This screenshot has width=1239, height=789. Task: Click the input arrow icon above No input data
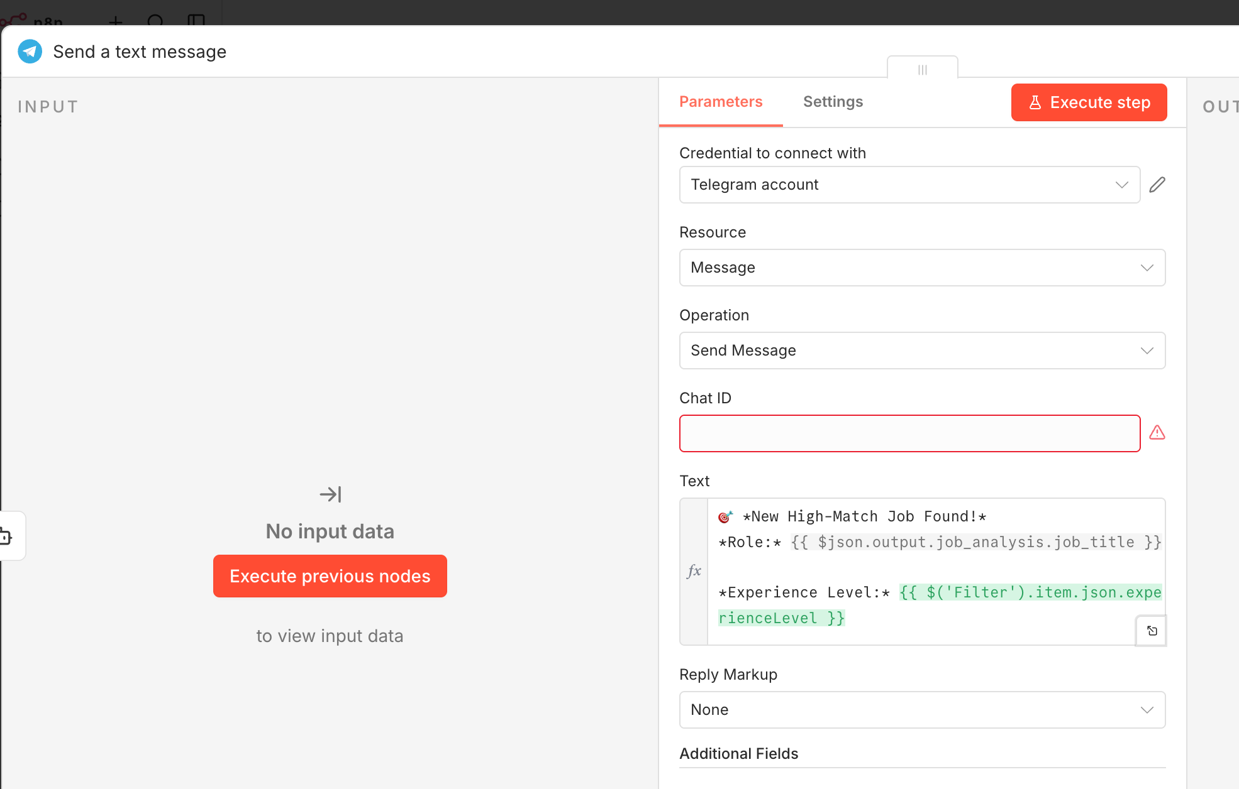pos(330,494)
